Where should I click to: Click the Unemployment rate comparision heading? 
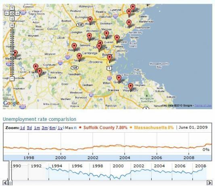click(40, 119)
